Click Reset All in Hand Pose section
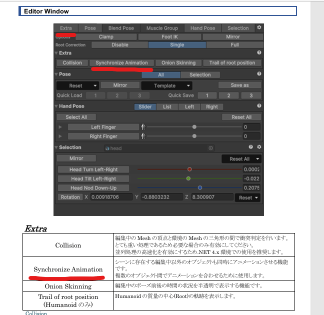The image size is (324, 315). click(241, 117)
